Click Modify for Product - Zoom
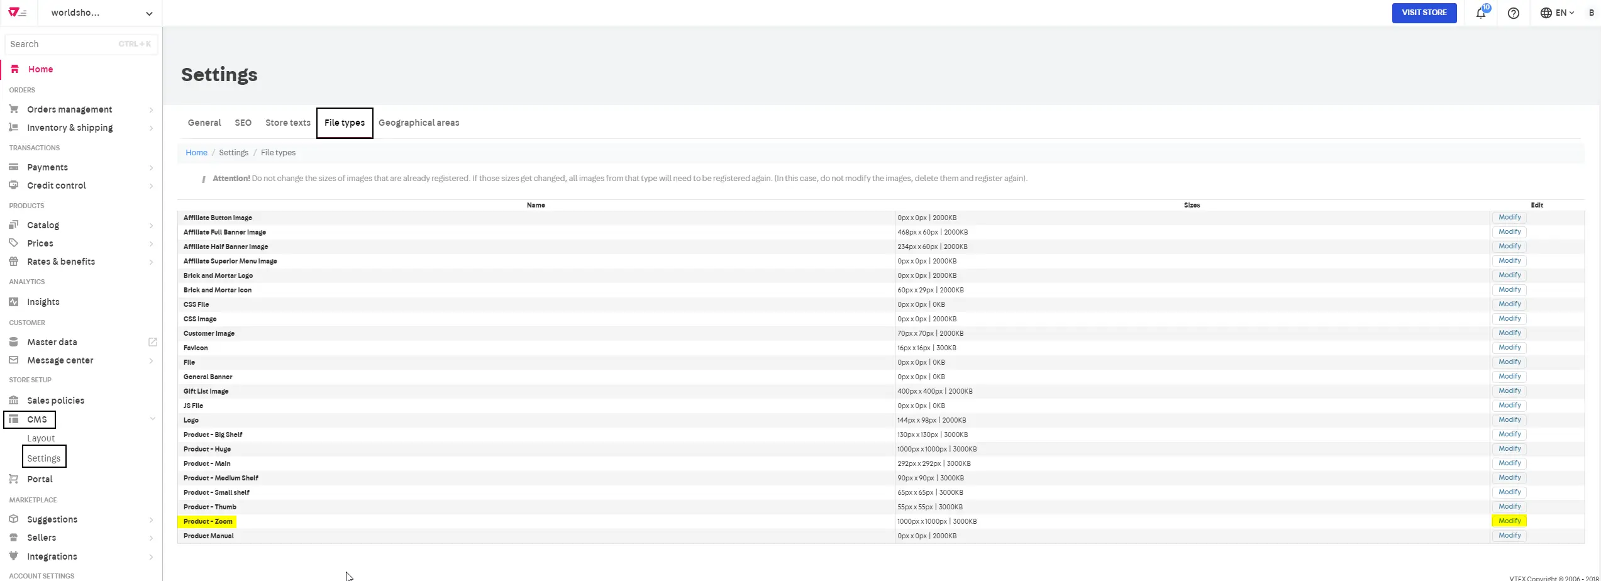 (1509, 521)
